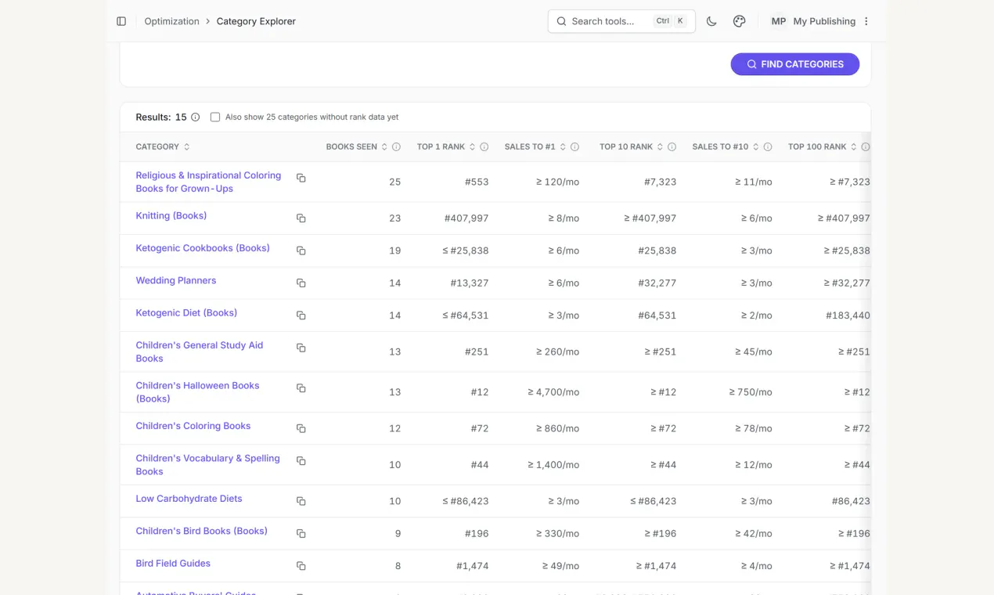Screen dimensions: 994x595
Task: Show info about the Results count
Action: (196, 117)
